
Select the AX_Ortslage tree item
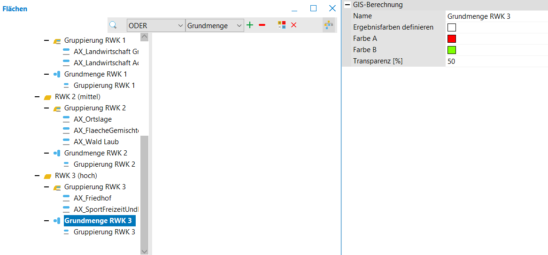pyautogui.click(x=93, y=119)
